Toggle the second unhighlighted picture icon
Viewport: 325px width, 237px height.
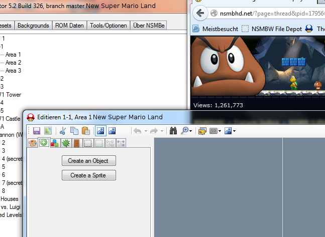112,131
